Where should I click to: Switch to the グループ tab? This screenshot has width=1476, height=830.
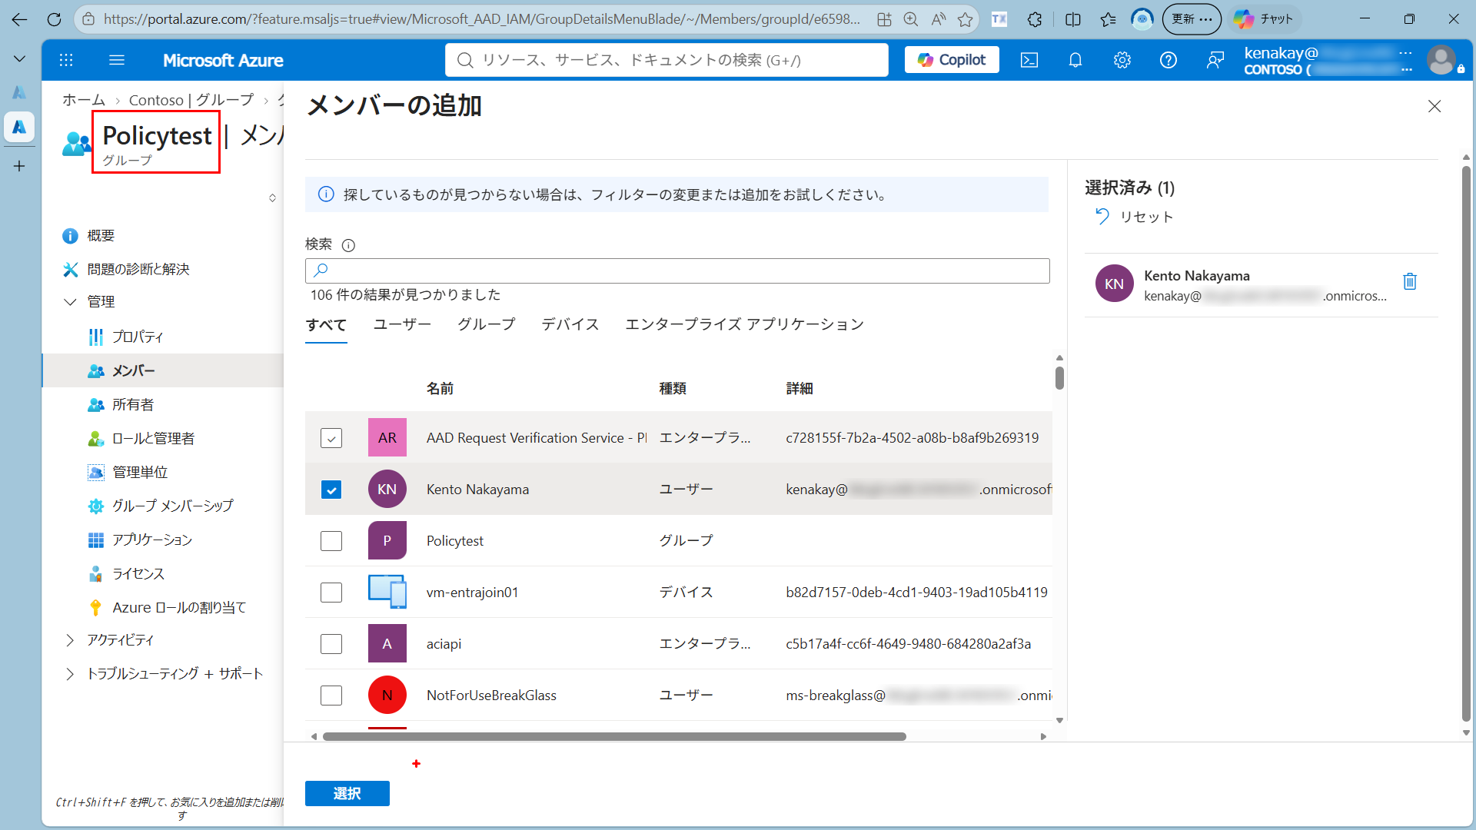point(486,324)
